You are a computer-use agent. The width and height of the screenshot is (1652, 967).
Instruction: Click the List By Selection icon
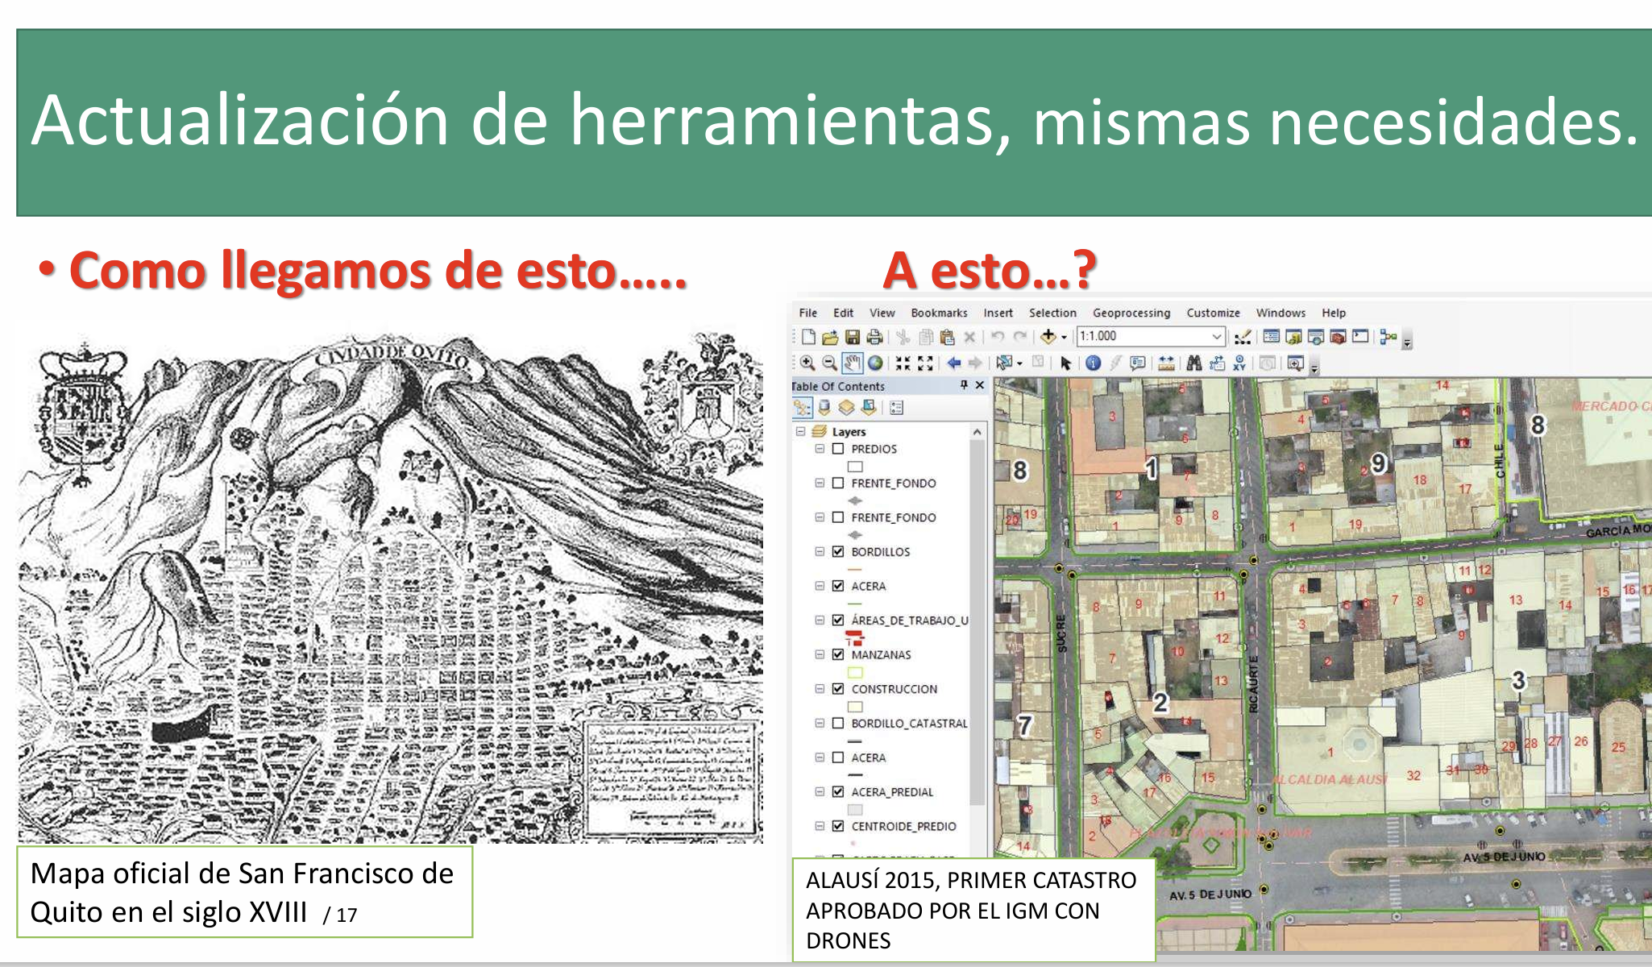[x=868, y=408]
